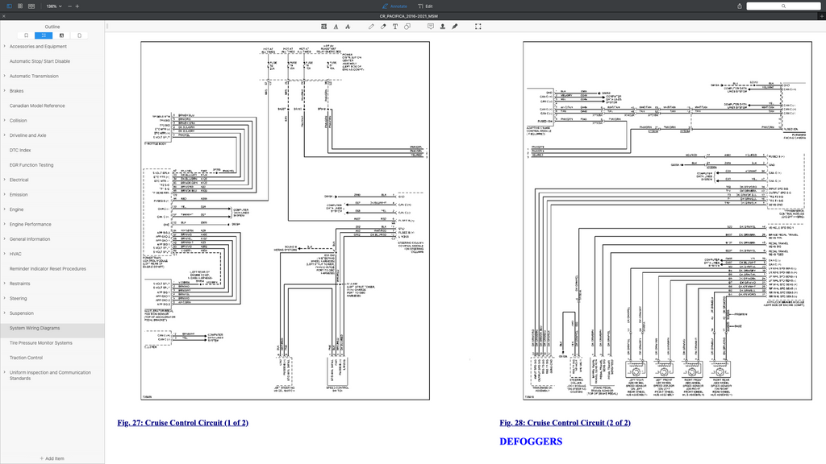Select Canadian Model Reference outline item
The height and width of the screenshot is (464, 826).
(37, 106)
